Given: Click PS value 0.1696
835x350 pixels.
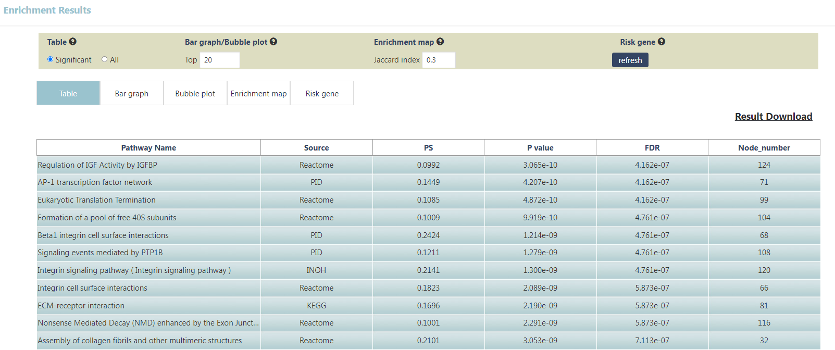Looking at the screenshot, I should click(428, 306).
